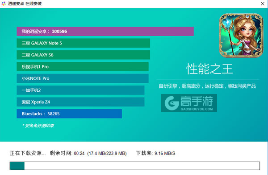The height and width of the screenshot is (175, 268).
Task: Select the 小米NOTE Pro bar
Action: point(83,78)
